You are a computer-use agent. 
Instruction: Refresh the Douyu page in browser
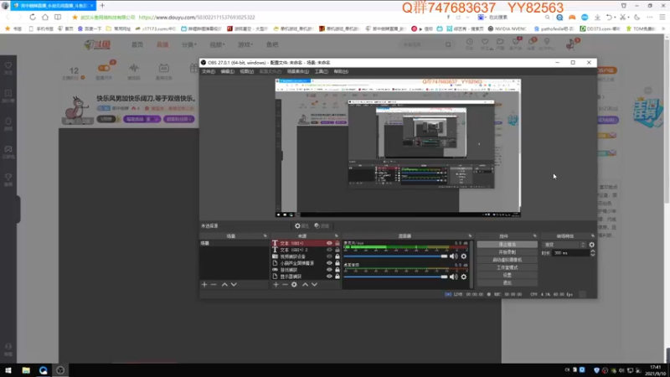coord(33,17)
